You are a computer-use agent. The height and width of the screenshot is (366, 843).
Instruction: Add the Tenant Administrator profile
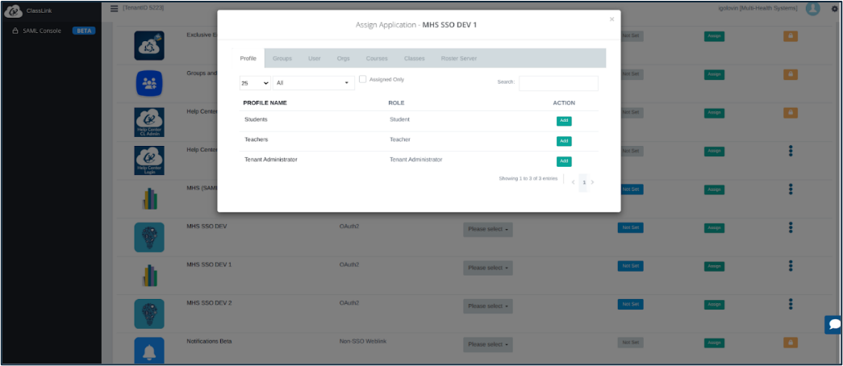[x=564, y=161]
